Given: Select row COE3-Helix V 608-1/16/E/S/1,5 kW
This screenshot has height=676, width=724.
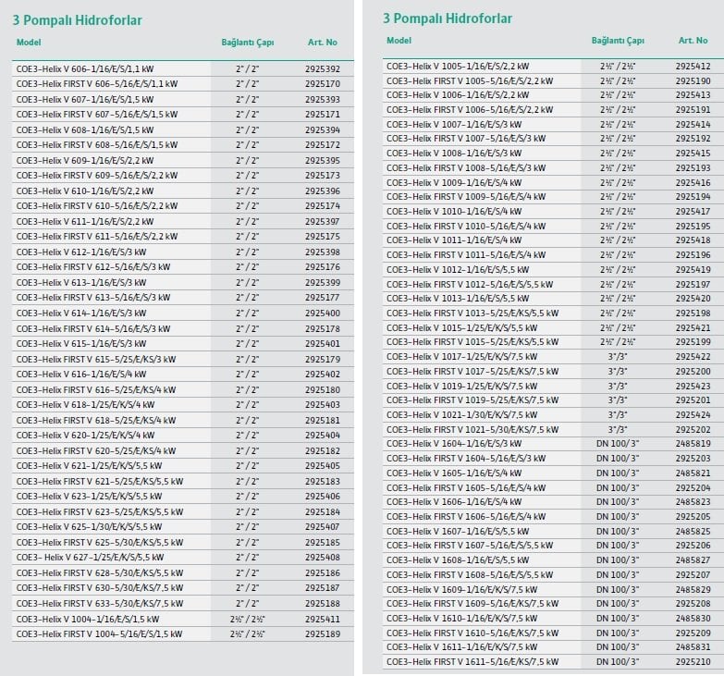Looking at the screenshot, I should (x=183, y=129).
